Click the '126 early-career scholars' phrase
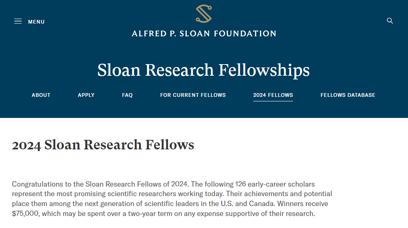Image resolution: width=408 pixels, height=228 pixels. click(275, 184)
